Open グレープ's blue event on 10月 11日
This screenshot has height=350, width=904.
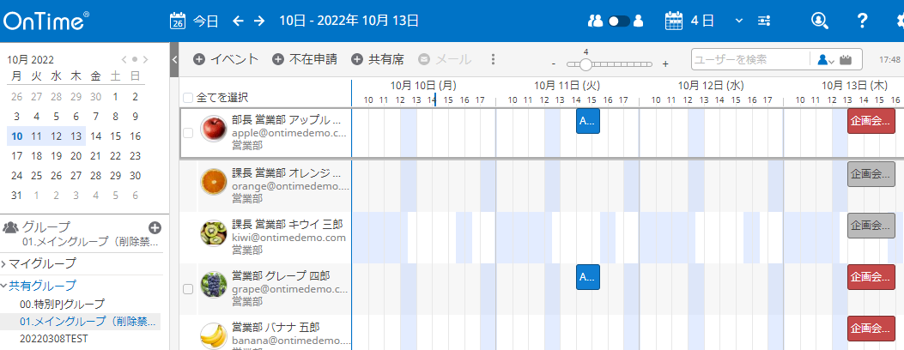pyautogui.click(x=588, y=277)
